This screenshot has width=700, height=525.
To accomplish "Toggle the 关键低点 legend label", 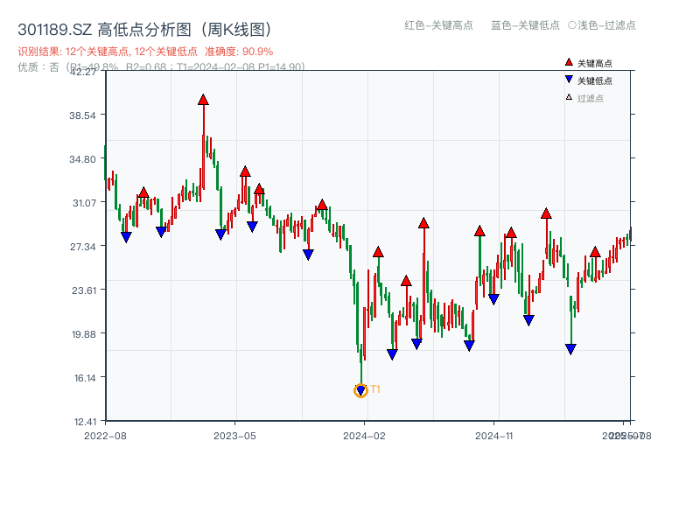I will (x=595, y=80).
